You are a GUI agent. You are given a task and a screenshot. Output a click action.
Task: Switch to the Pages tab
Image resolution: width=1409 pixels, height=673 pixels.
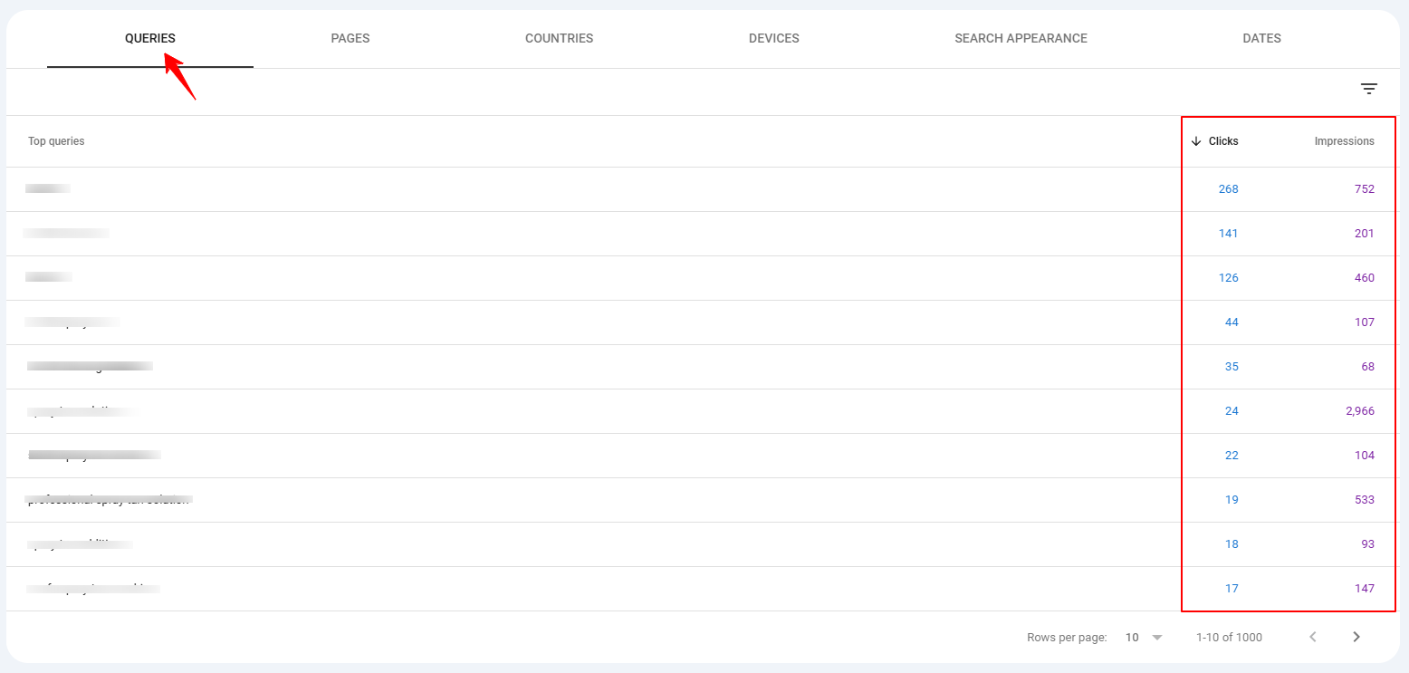point(350,39)
